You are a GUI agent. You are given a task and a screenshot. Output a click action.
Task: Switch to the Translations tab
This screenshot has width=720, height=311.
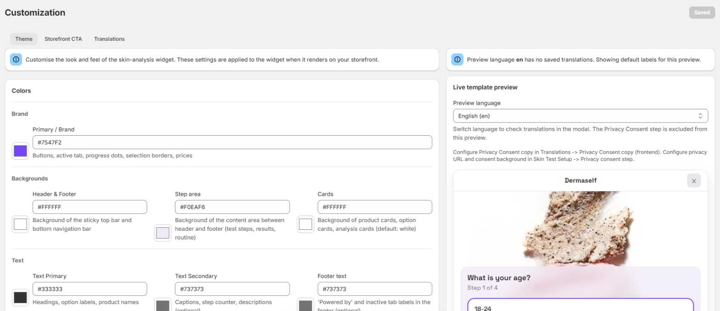click(x=109, y=39)
